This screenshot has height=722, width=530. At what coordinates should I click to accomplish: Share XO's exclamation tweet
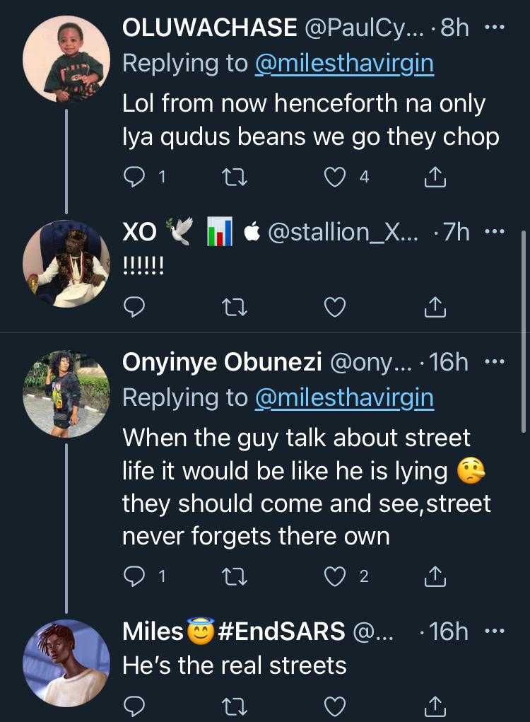(436, 306)
